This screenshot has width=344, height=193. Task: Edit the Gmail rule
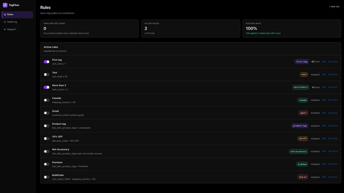pyautogui.click(x=324, y=113)
